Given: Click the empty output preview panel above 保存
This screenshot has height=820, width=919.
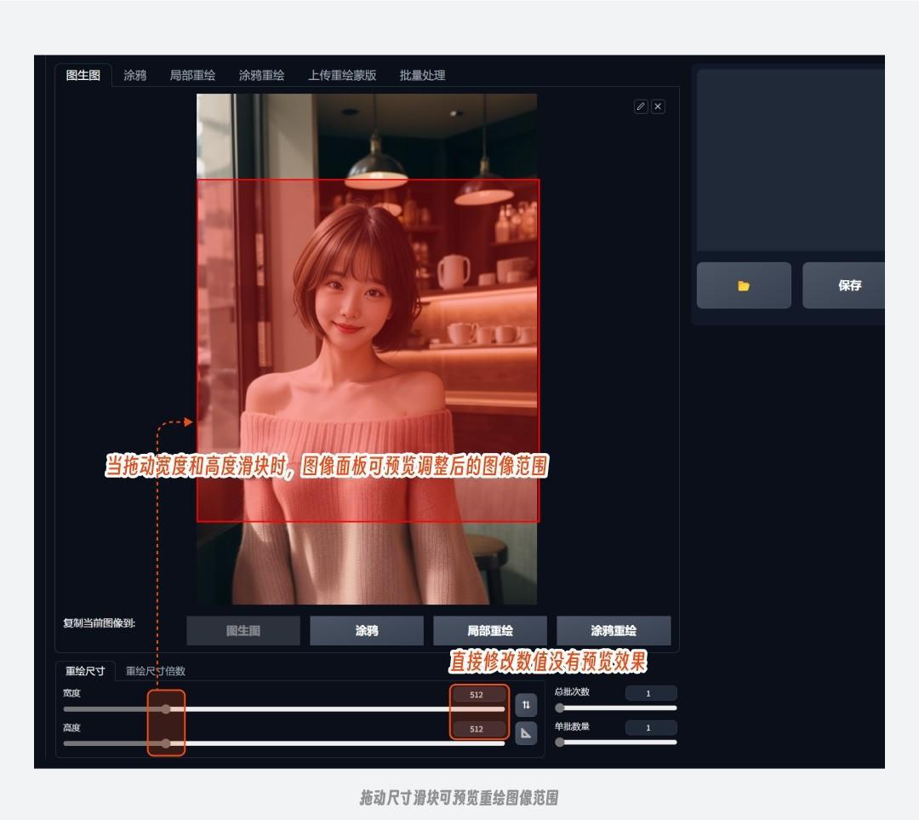Looking at the screenshot, I should 791,160.
